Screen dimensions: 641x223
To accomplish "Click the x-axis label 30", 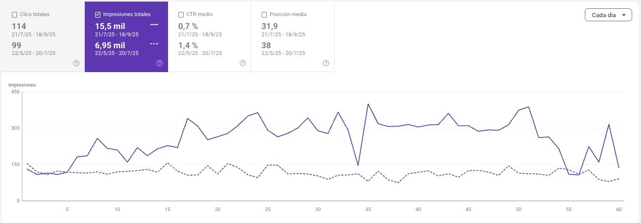I will click(x=318, y=210).
